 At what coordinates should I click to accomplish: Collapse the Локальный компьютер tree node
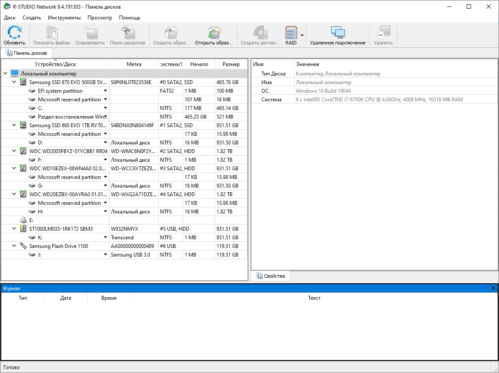coord(5,74)
